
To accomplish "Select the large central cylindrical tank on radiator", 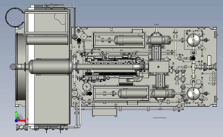I will point(51,67).
